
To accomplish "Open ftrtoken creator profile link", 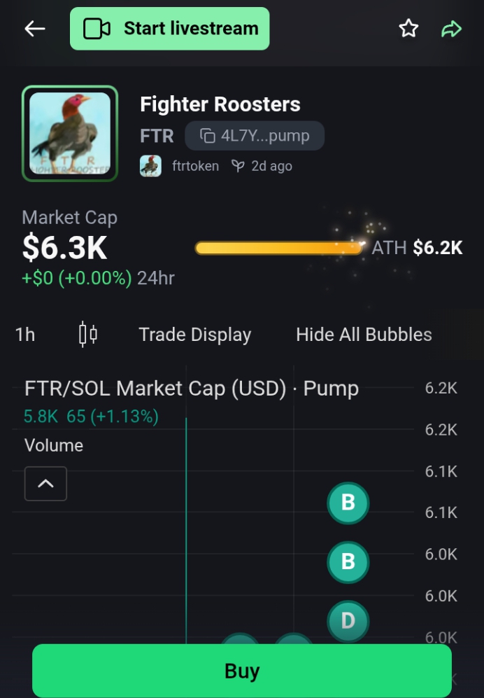I will coord(195,166).
